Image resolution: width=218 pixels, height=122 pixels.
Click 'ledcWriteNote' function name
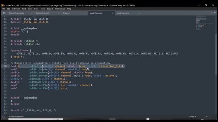38,76
